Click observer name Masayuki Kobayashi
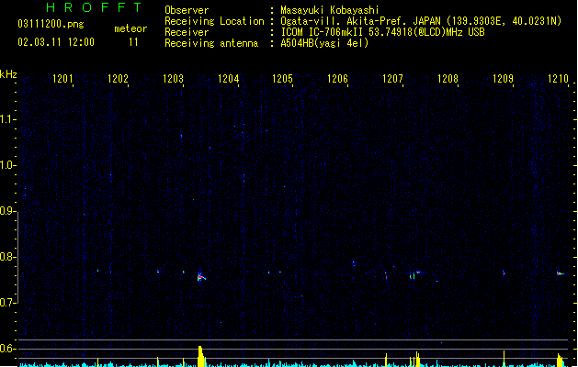 [330, 10]
